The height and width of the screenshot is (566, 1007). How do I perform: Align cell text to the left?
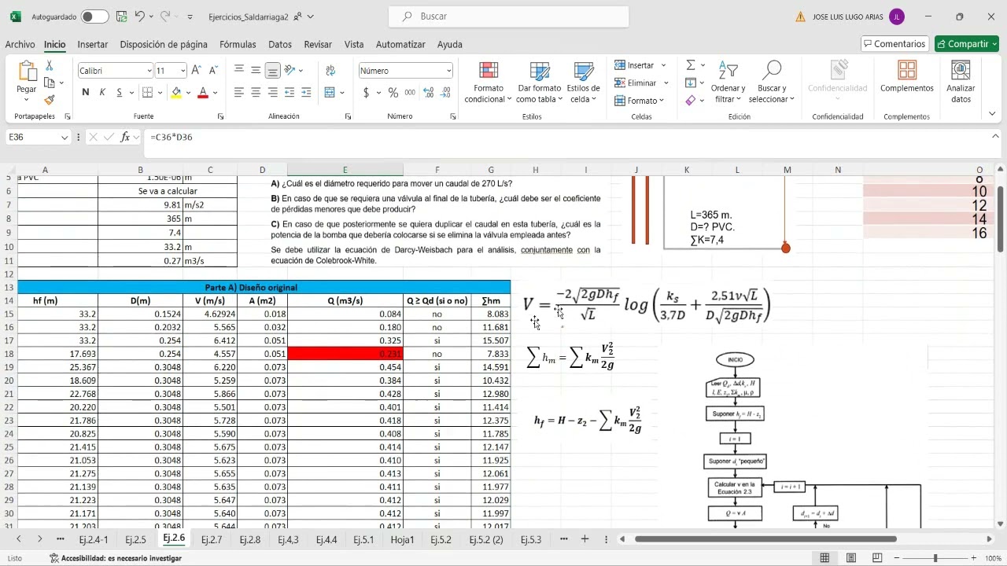[239, 93]
